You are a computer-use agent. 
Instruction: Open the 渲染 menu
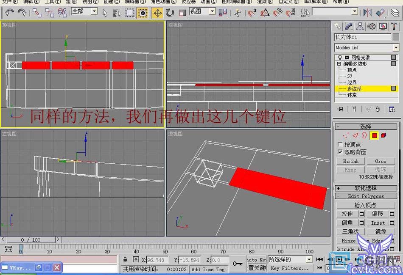point(265,2)
